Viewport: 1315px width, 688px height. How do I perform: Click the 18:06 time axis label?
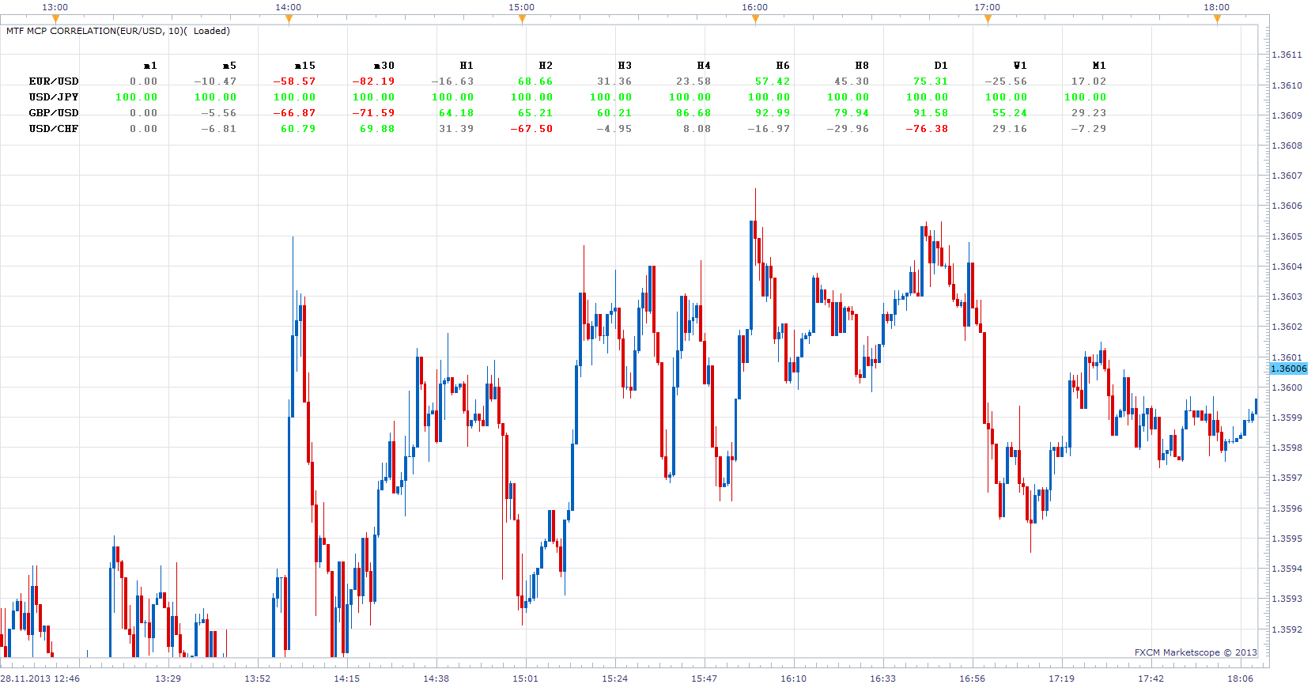coord(1240,679)
